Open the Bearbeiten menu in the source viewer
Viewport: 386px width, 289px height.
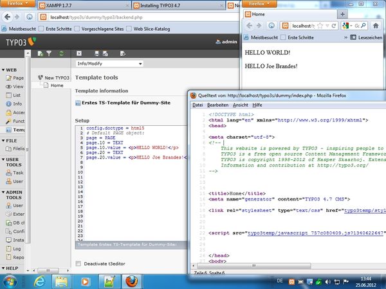[217, 105]
